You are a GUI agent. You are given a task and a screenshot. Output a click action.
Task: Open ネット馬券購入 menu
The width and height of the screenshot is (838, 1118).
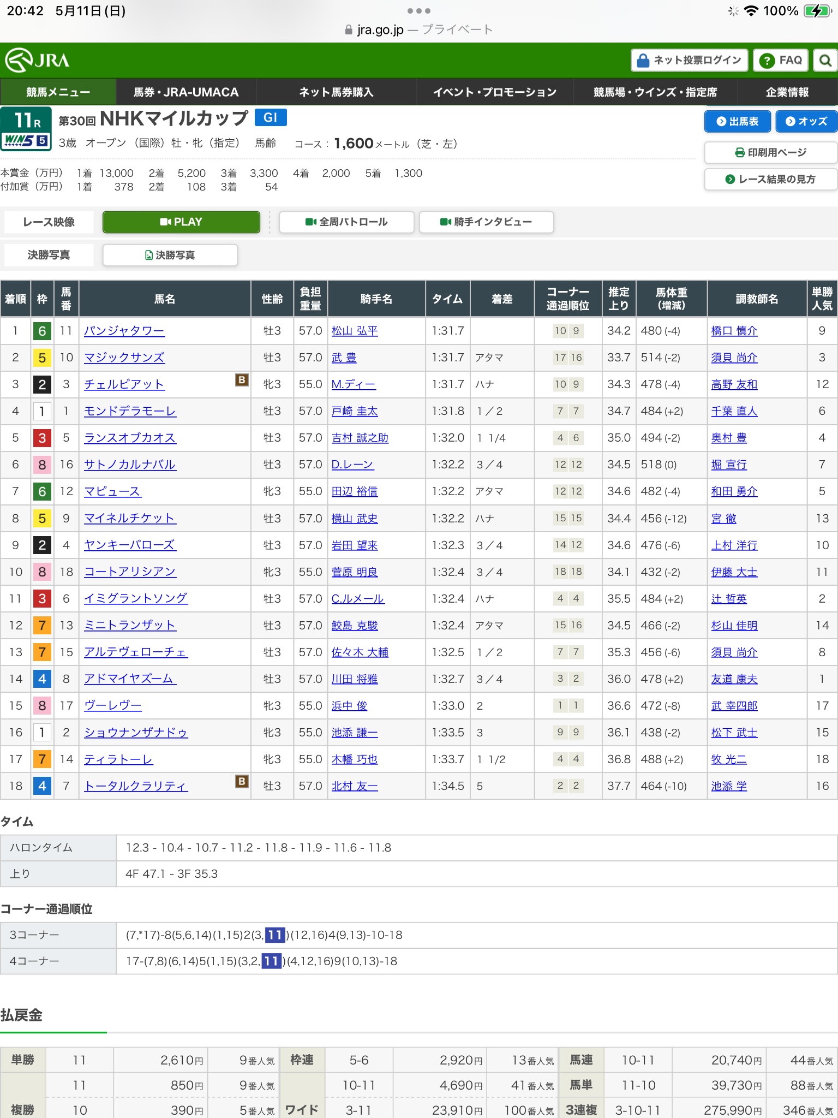[336, 92]
